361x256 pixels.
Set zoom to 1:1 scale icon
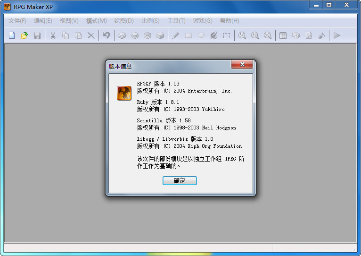tap(242, 35)
